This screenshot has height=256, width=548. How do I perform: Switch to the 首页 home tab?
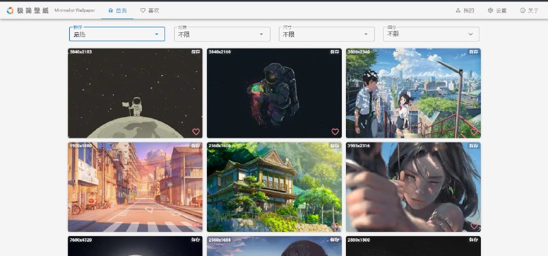pyautogui.click(x=117, y=10)
